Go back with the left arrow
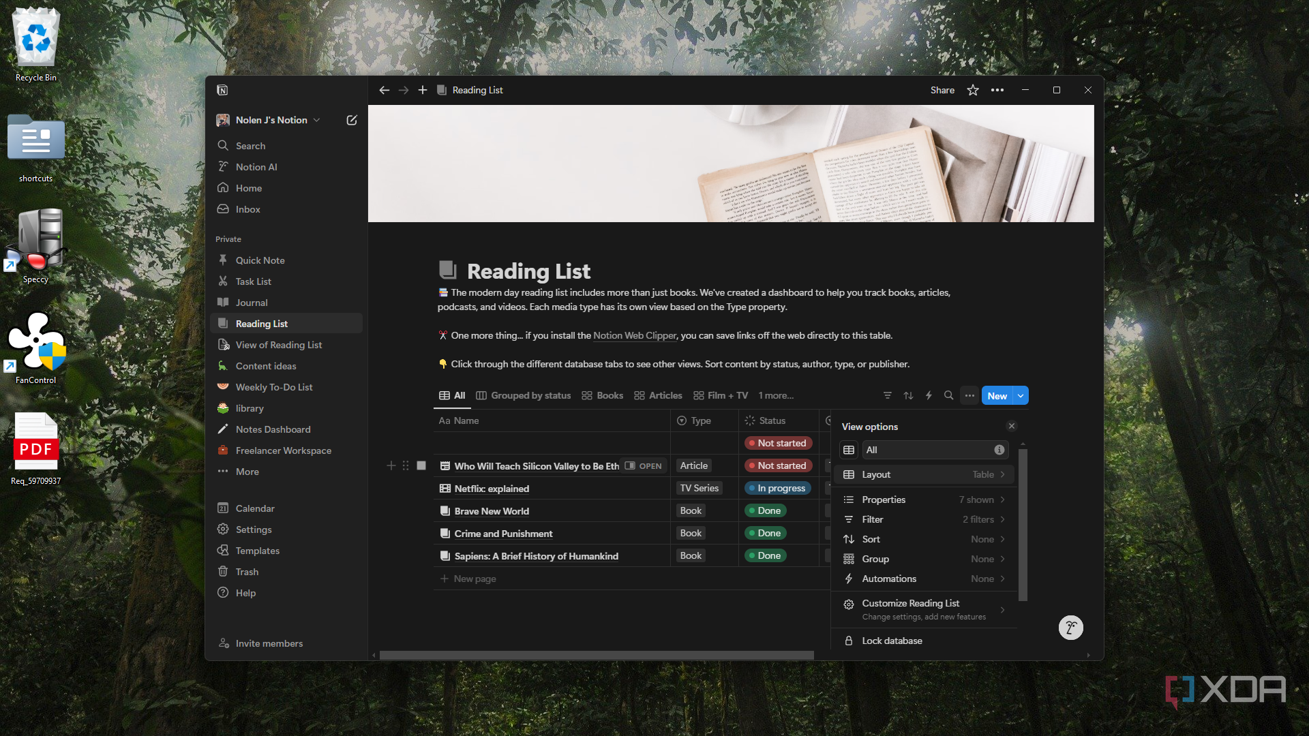Screen dimensions: 1309x736 coord(385,90)
